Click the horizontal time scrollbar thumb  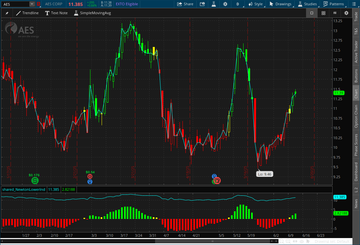click(x=213, y=241)
